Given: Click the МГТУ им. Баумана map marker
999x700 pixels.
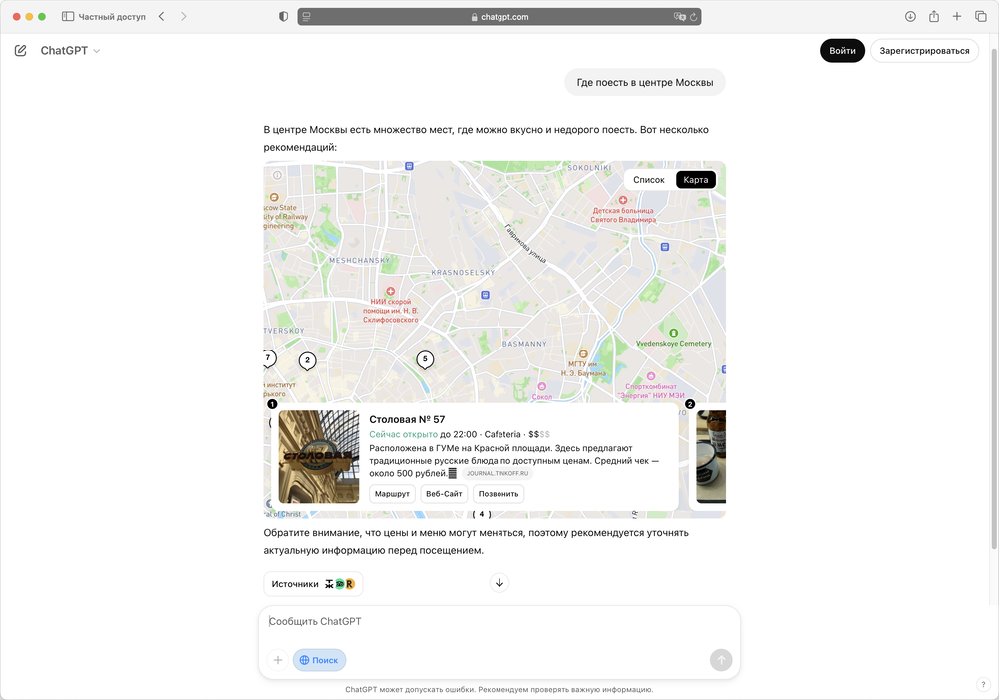Looking at the screenshot, I should pyautogui.click(x=583, y=354).
